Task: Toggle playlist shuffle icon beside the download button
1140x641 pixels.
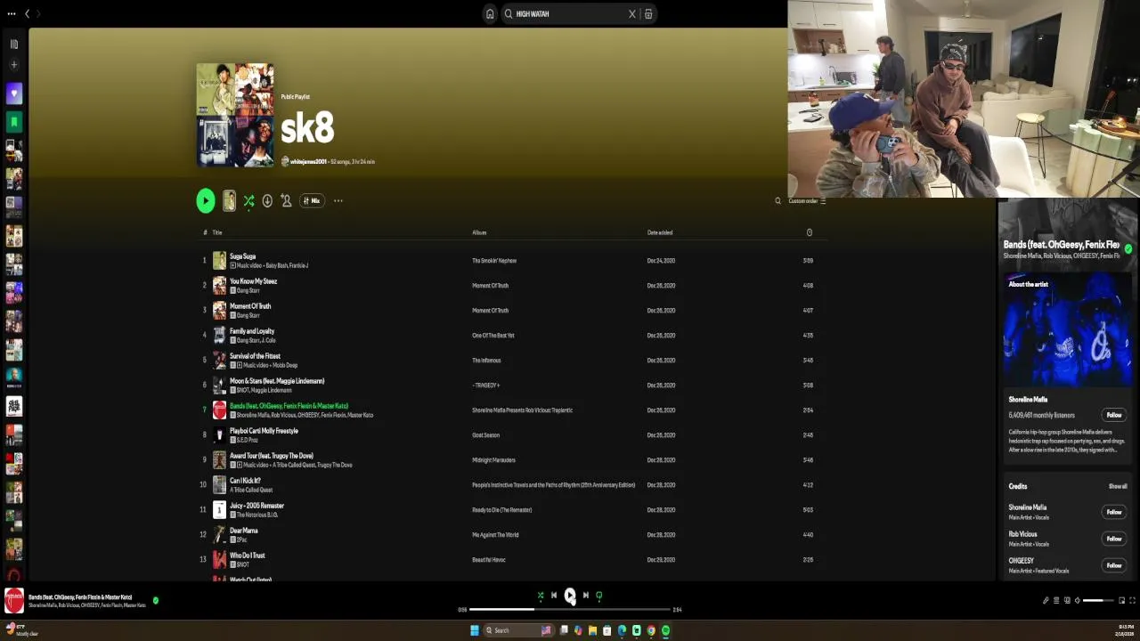Action: click(248, 201)
